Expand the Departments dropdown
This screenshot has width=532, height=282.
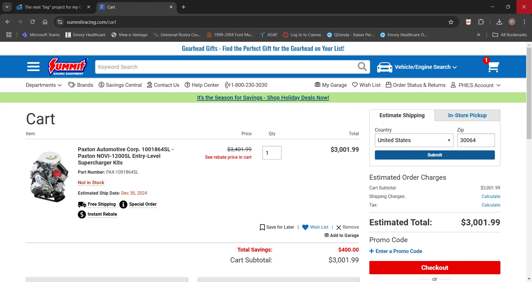point(44,85)
